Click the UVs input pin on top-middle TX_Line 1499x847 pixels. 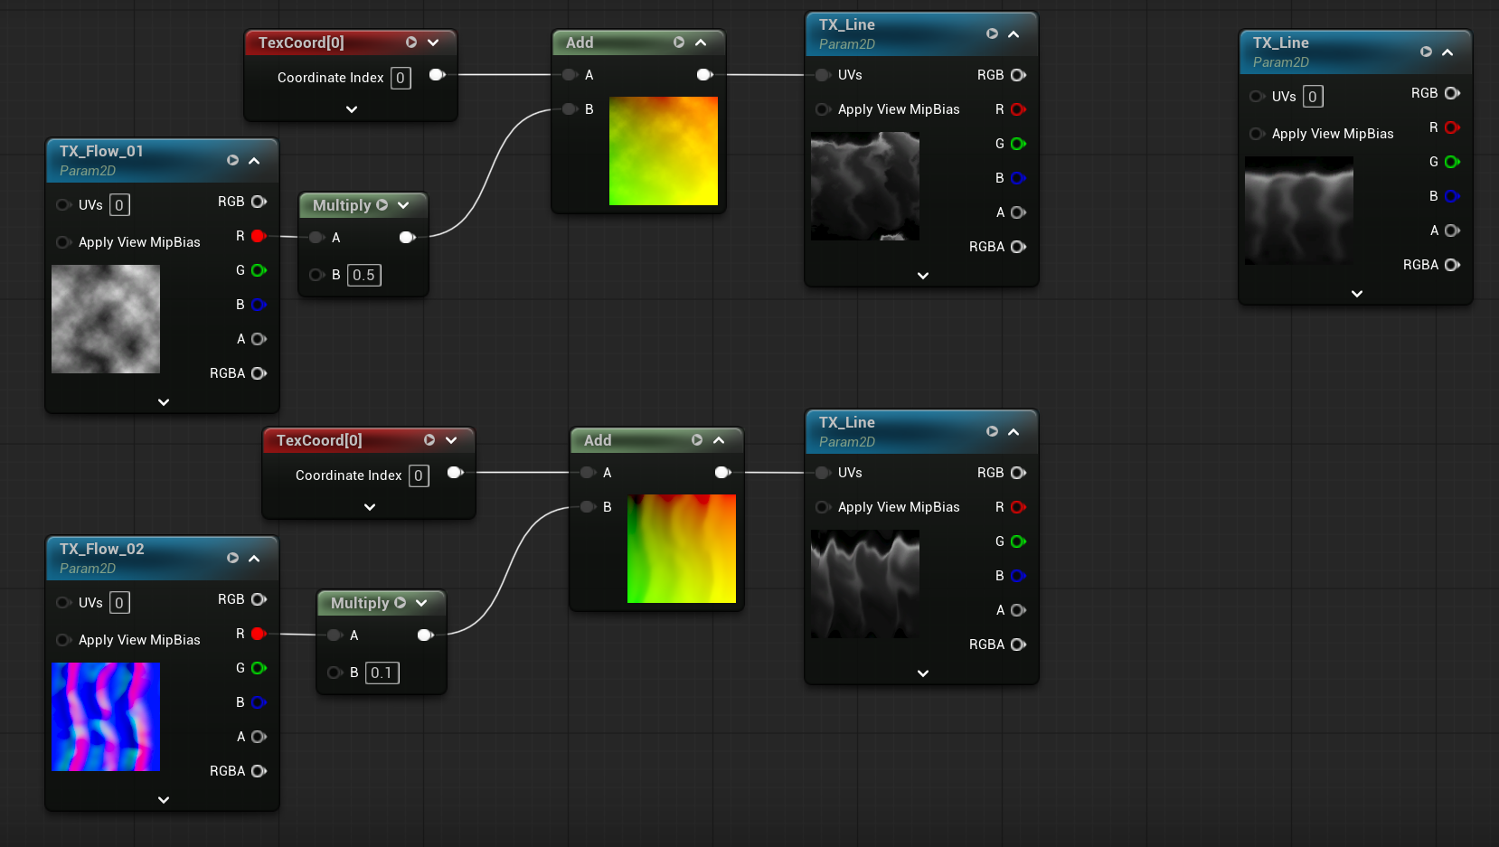coord(823,75)
